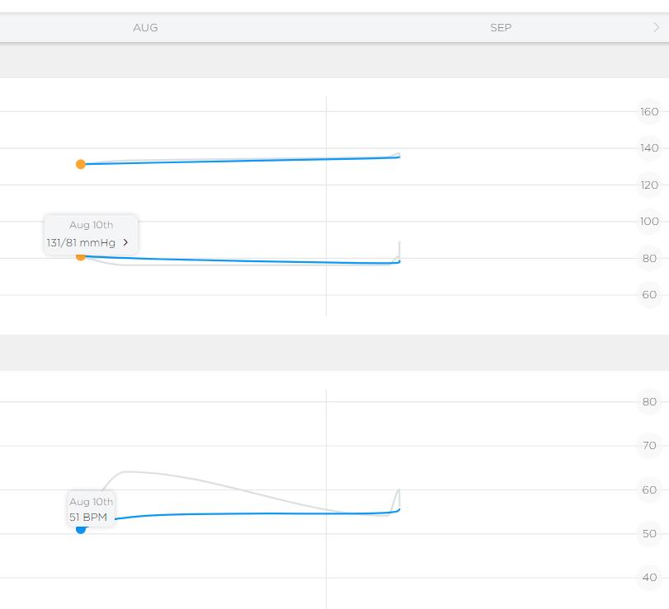Click the next month arrow beside SEP
Image resolution: width=669 pixels, height=609 pixels.
(657, 27)
